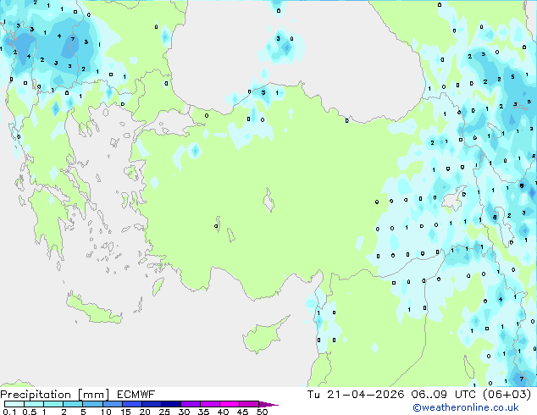Click the island of Crete on map
Screen dimensions: 537x415
pyautogui.click(x=93, y=310)
